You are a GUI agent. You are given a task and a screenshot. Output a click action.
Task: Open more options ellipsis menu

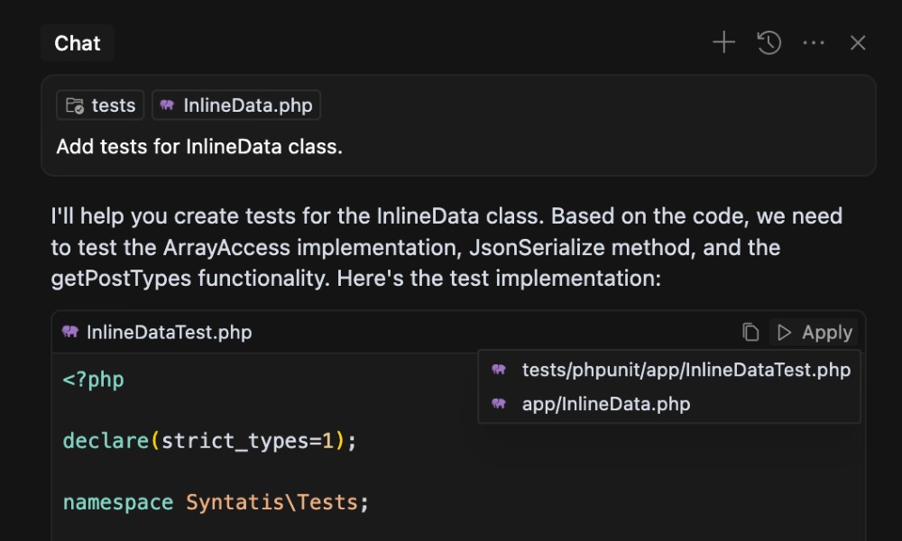814,42
